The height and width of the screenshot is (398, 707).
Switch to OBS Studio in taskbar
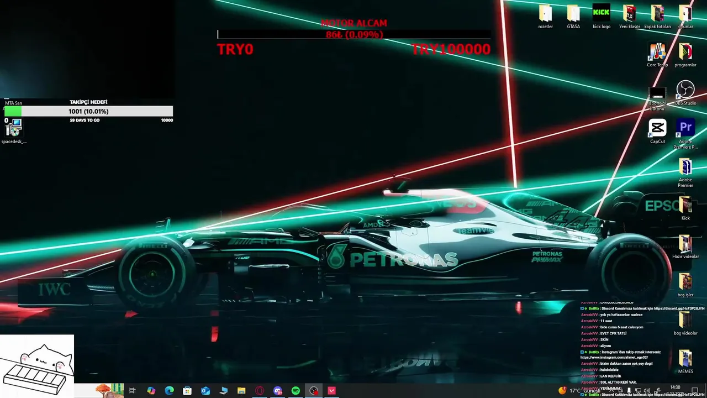click(314, 390)
